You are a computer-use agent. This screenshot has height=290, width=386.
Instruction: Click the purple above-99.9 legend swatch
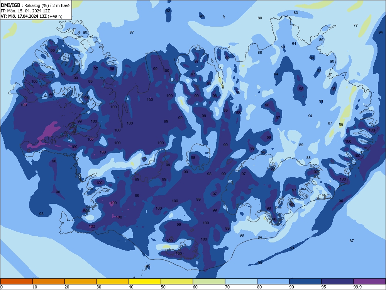tap(369, 281)
